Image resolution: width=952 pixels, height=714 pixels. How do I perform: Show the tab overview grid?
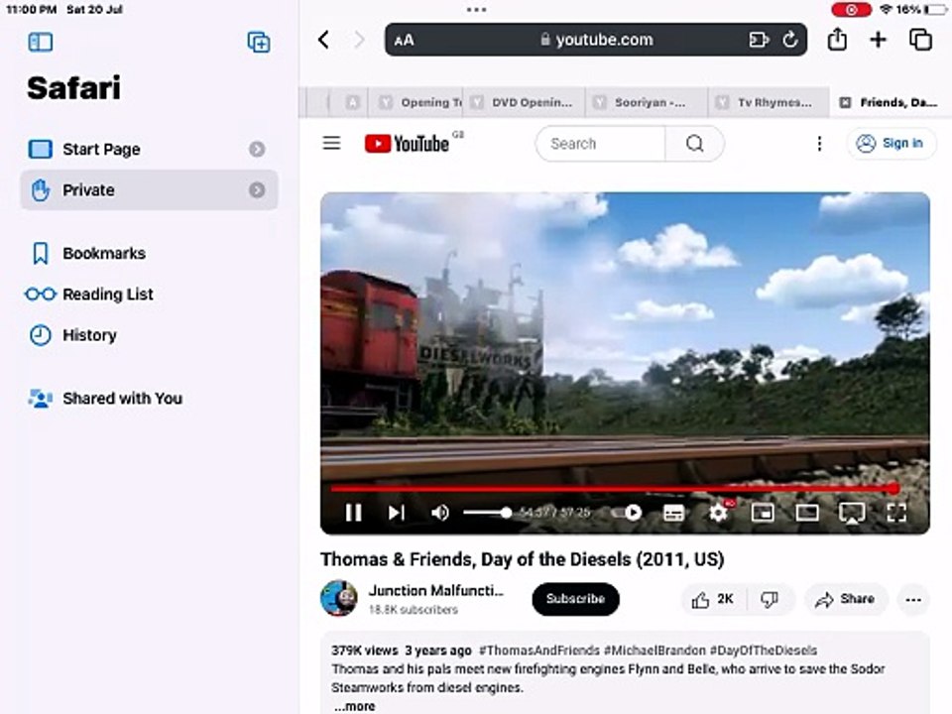coord(920,40)
